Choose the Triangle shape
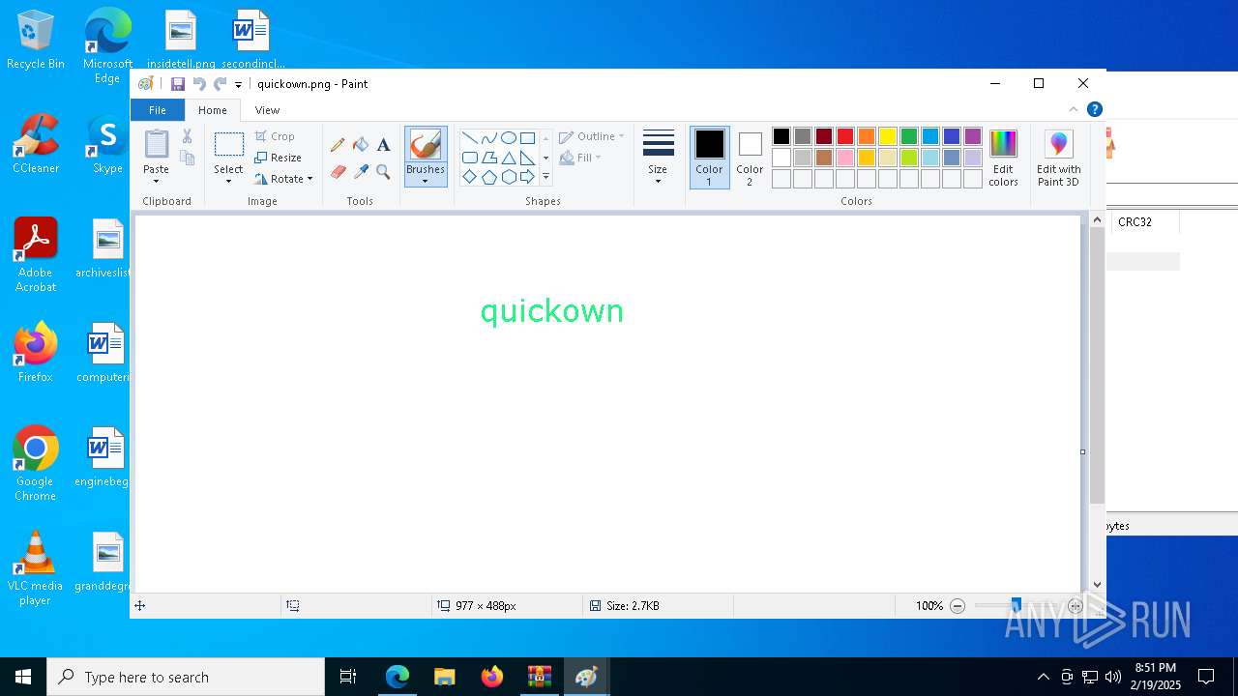 pos(508,158)
